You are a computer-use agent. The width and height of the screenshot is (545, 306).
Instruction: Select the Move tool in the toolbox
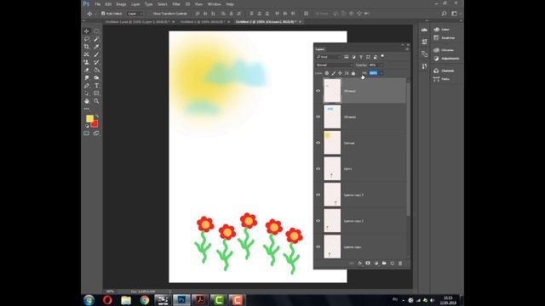click(87, 31)
